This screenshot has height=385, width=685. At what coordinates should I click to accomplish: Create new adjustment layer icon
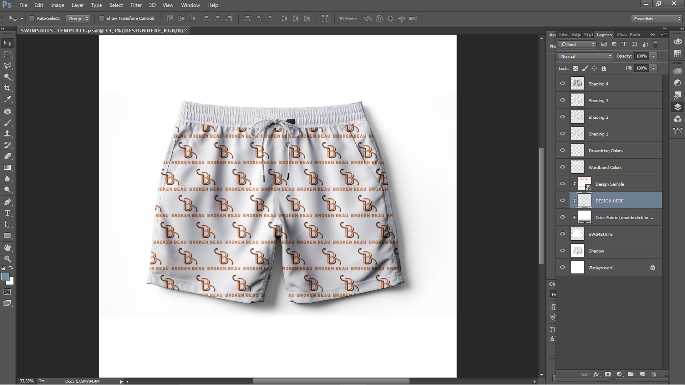pyautogui.click(x=620, y=374)
